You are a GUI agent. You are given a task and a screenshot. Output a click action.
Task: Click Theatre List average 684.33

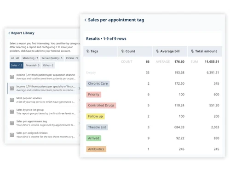[179, 127]
